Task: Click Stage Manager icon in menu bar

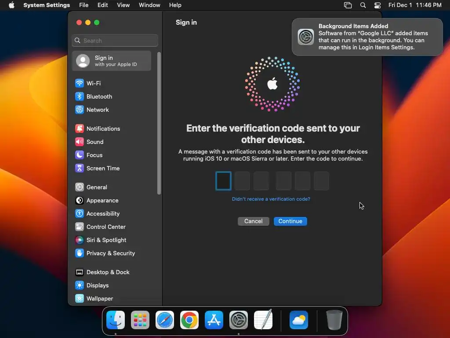Action: click(348, 5)
